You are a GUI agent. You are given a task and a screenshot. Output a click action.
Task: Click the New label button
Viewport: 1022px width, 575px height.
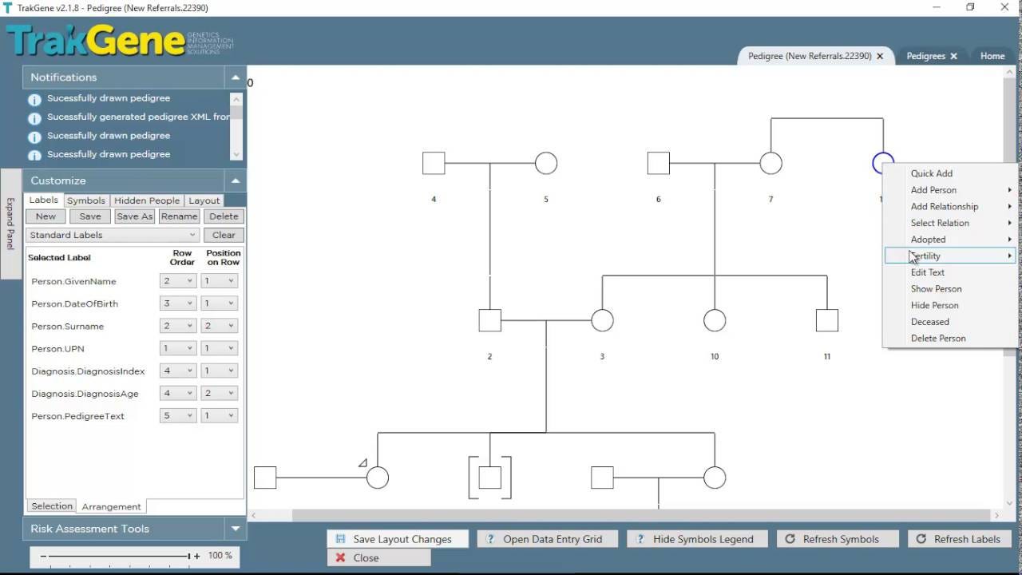tap(46, 216)
